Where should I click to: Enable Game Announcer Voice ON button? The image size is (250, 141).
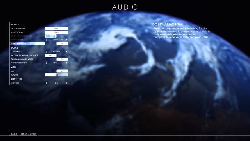62,59
